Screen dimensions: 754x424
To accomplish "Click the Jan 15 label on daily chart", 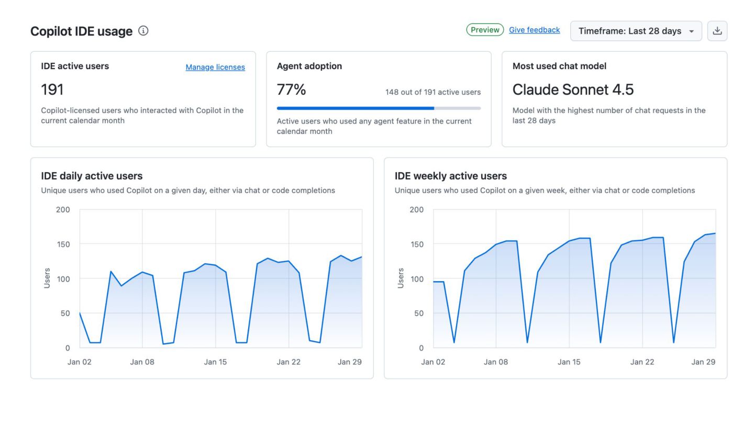I will point(215,362).
